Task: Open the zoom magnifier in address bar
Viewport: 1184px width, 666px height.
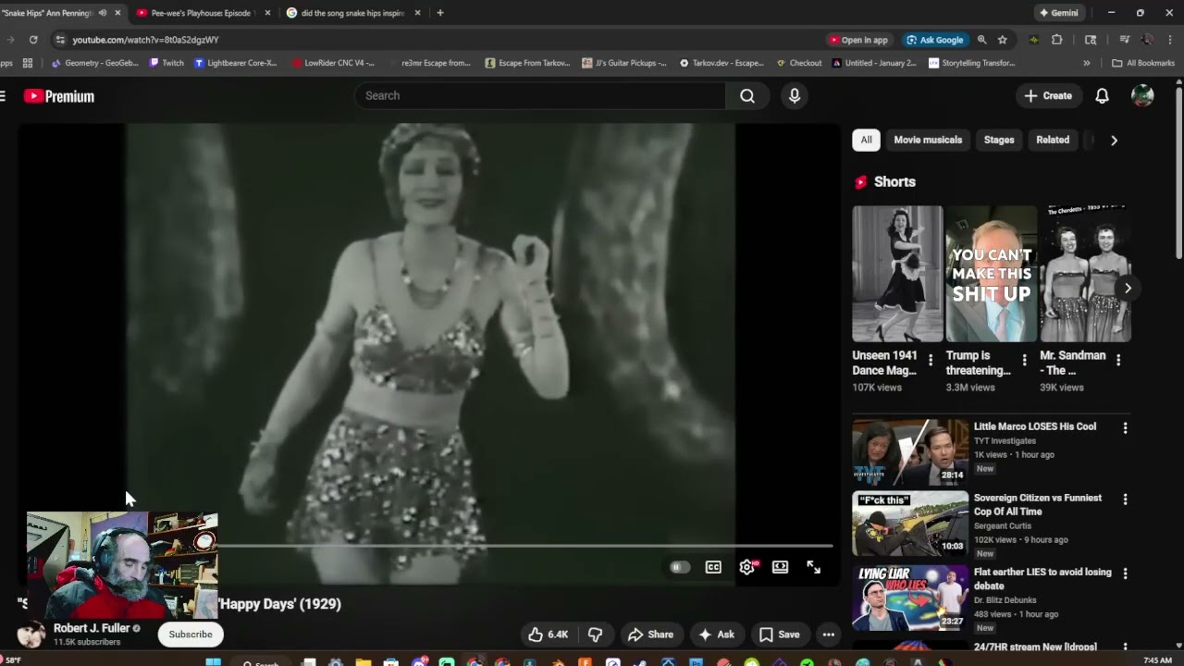Action: click(982, 40)
